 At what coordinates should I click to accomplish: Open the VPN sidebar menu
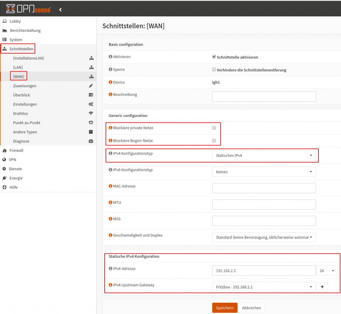[12, 160]
